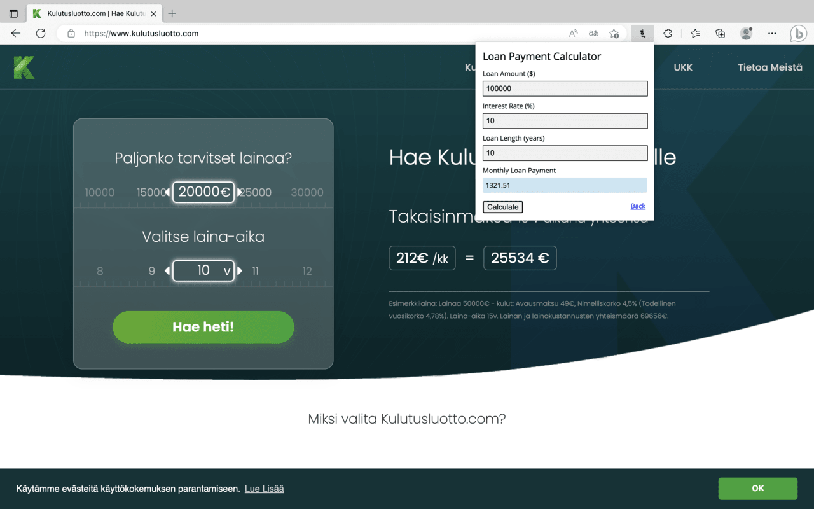Viewport: 814px width, 509px height.
Task: Open the UKK menu item
Action: (683, 67)
